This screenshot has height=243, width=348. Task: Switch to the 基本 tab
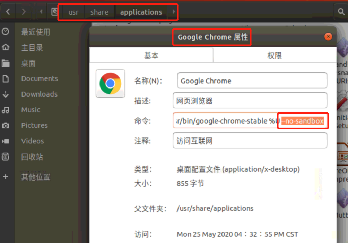(151, 55)
